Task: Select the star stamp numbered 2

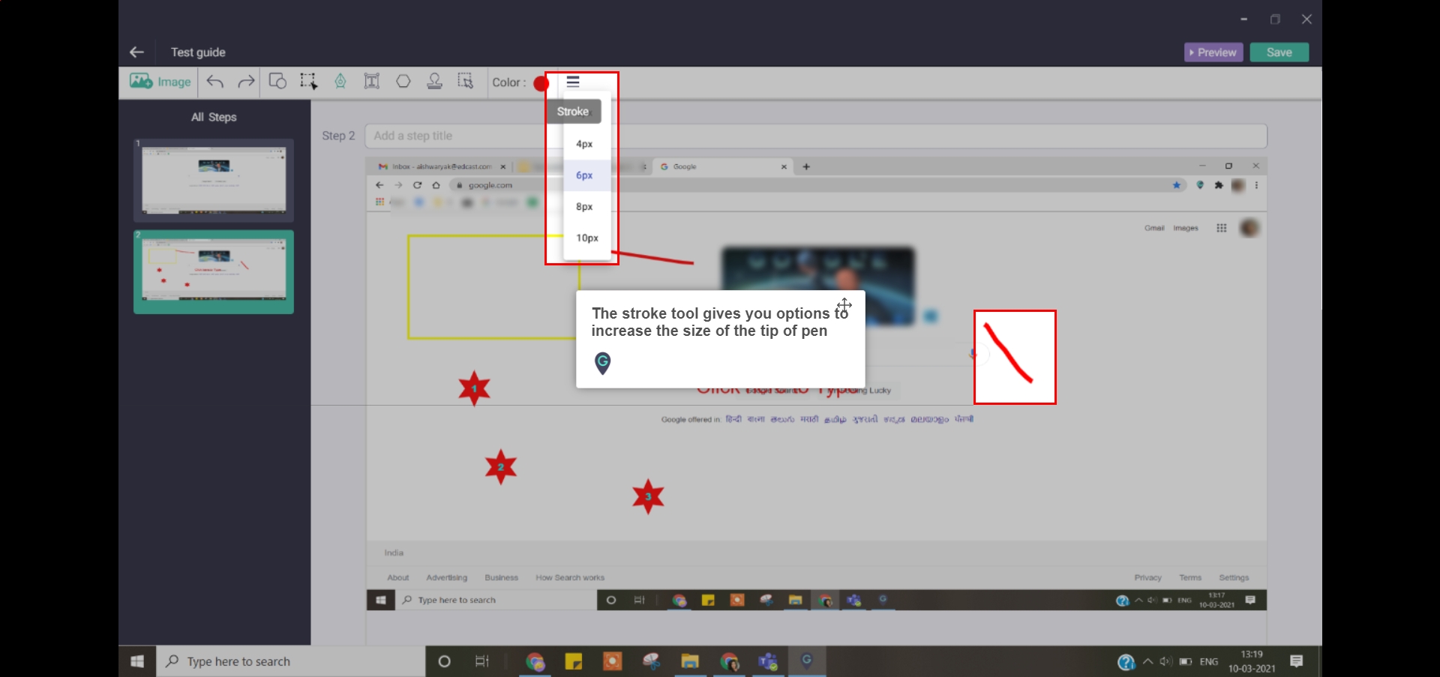Action: [x=501, y=467]
